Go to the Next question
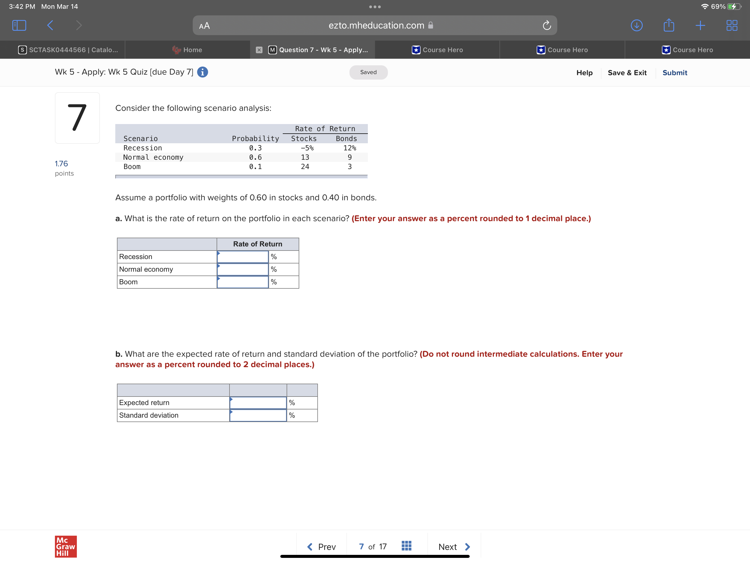The image size is (750, 562). (x=454, y=546)
